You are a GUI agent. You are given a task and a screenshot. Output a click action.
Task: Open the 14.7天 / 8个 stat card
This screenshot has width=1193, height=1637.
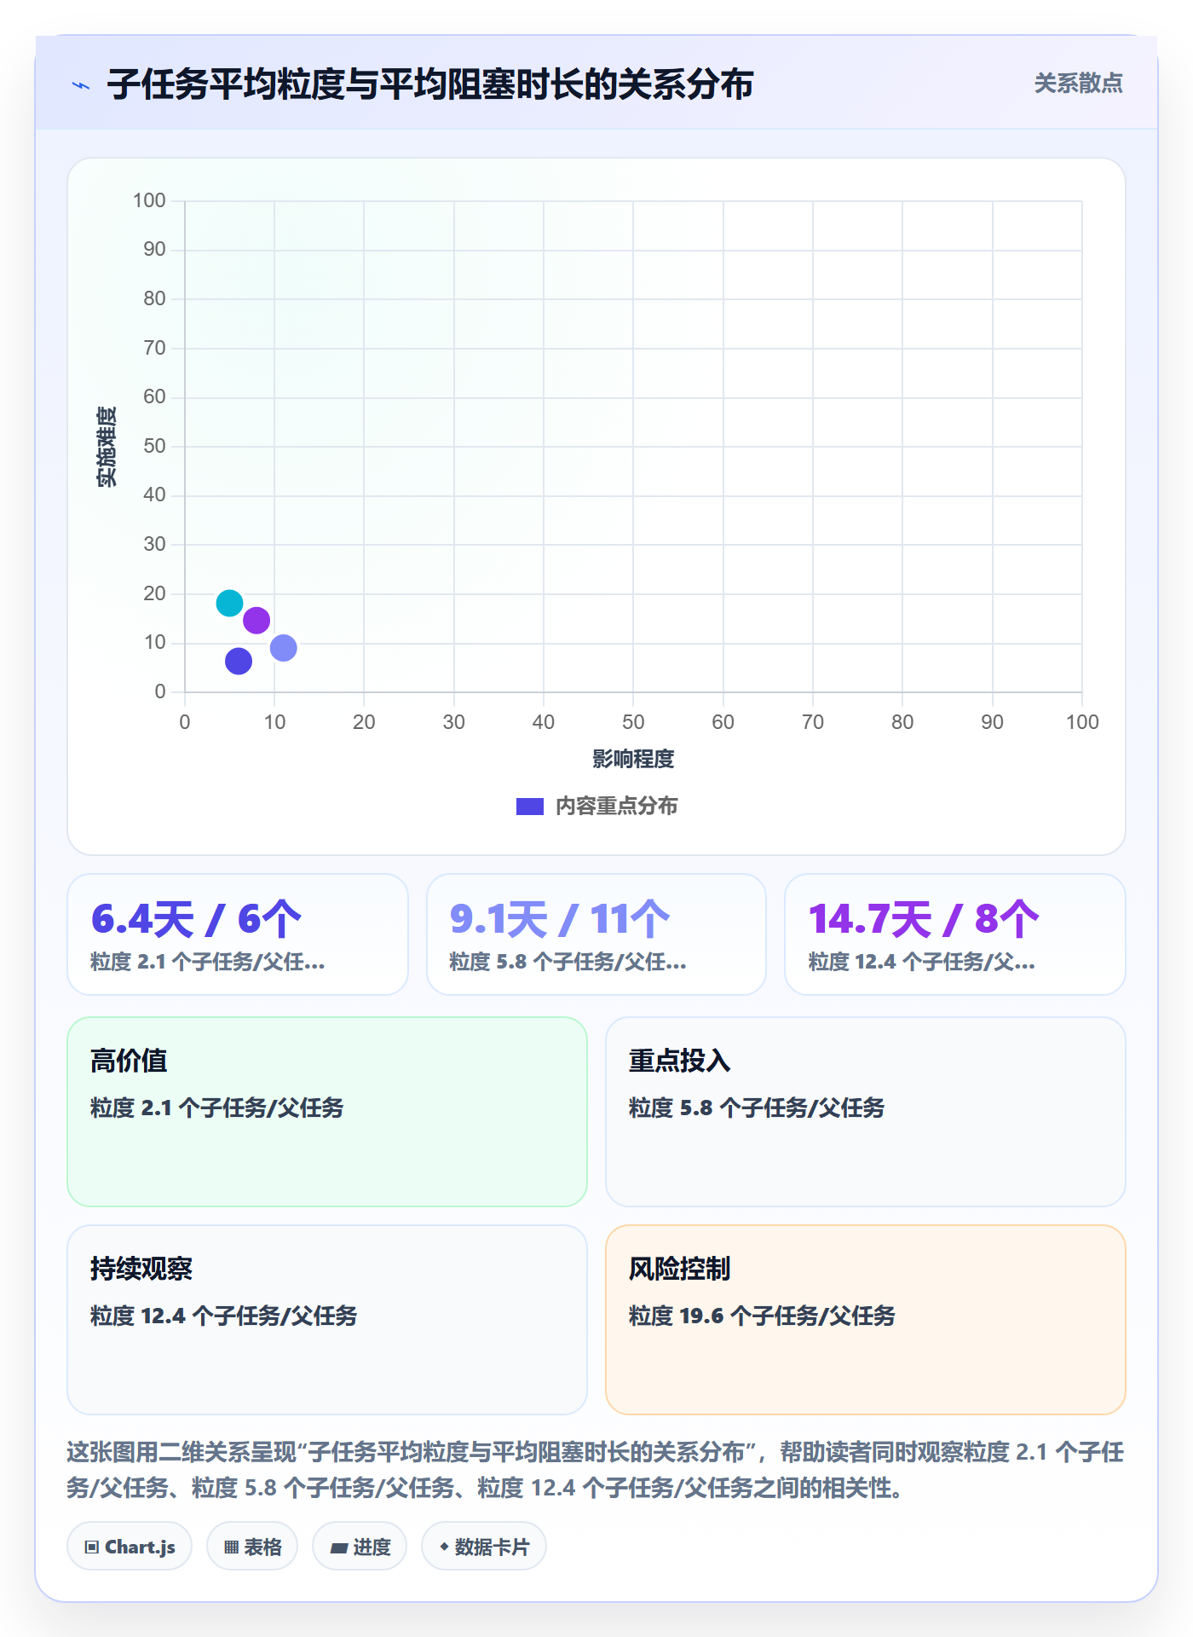pyautogui.click(x=955, y=934)
